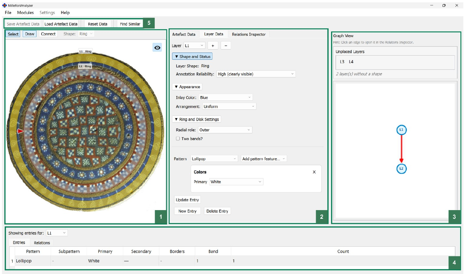Switch to the Artefact Data tab
This screenshot has width=464, height=274.
point(184,34)
